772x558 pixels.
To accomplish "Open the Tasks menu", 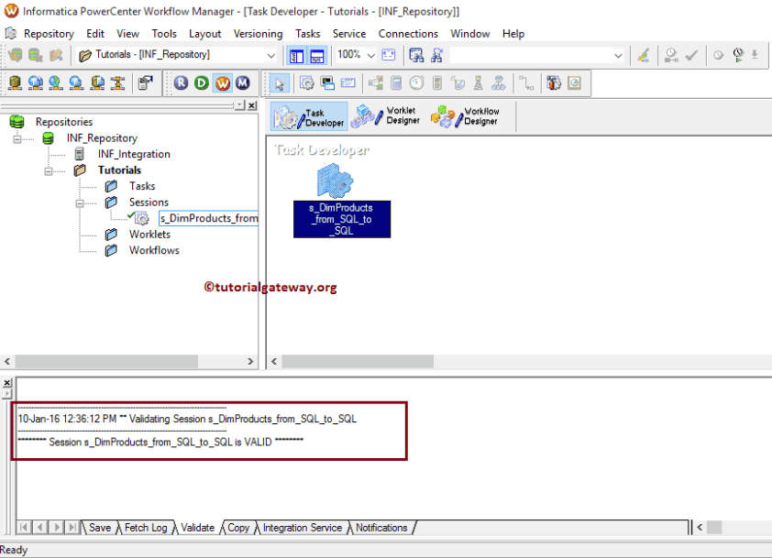I will click(x=308, y=34).
